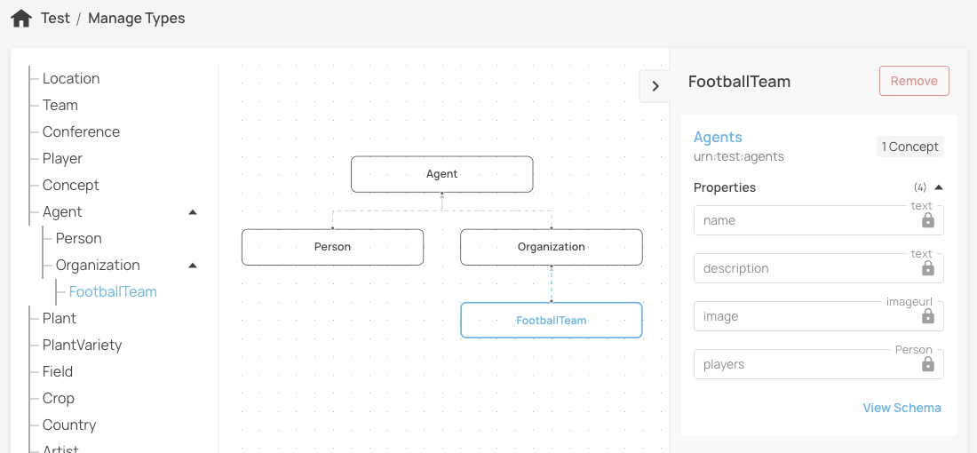Click the lock icon on description property
The image size is (977, 453).
927,268
